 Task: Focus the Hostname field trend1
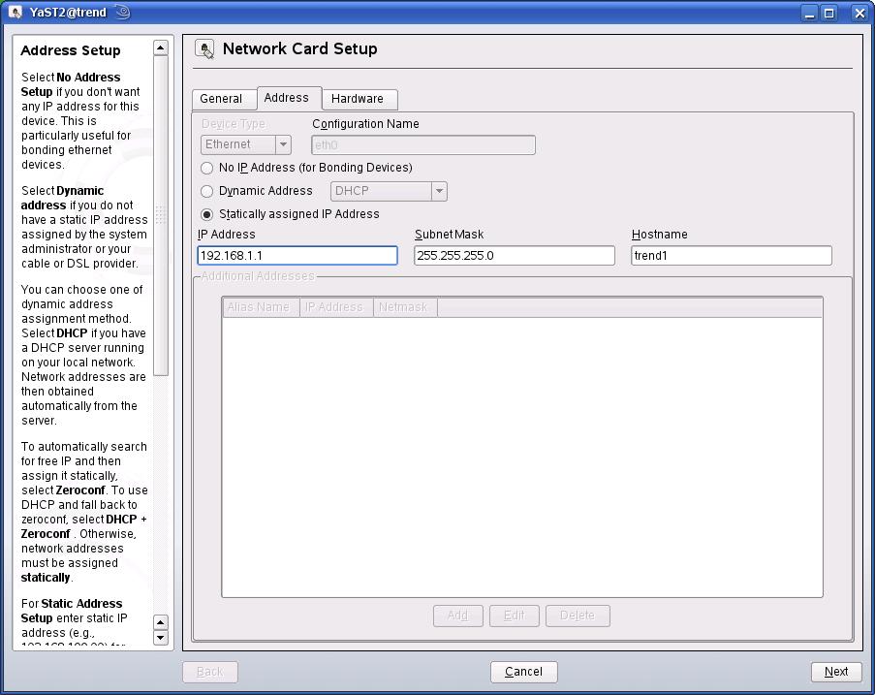click(x=731, y=256)
